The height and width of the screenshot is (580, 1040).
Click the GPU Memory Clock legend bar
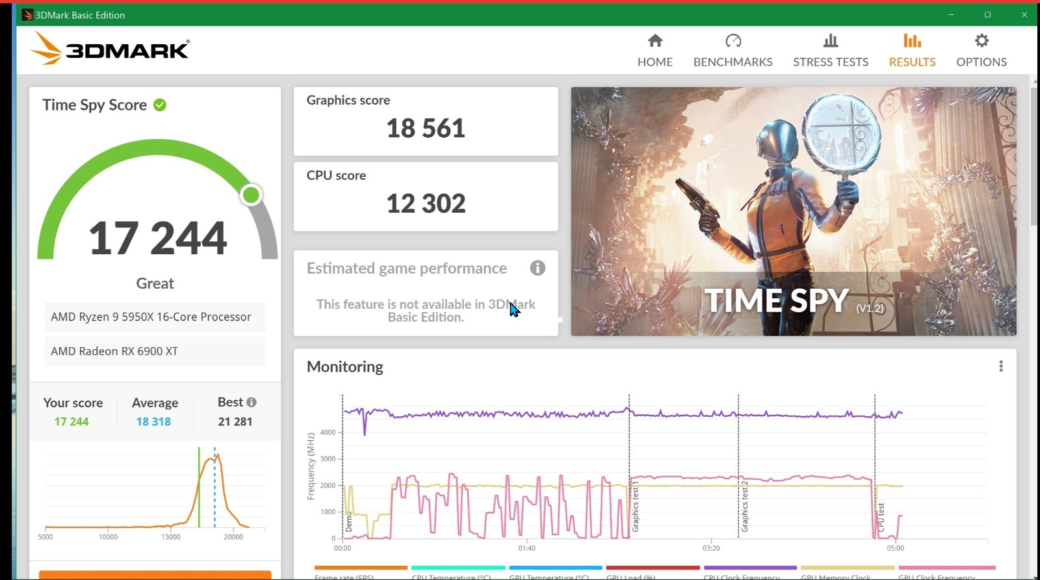click(x=848, y=568)
